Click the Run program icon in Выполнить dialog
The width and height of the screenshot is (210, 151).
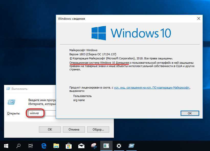click(11, 102)
